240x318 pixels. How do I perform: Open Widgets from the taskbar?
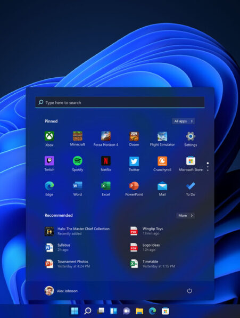tap(114, 311)
